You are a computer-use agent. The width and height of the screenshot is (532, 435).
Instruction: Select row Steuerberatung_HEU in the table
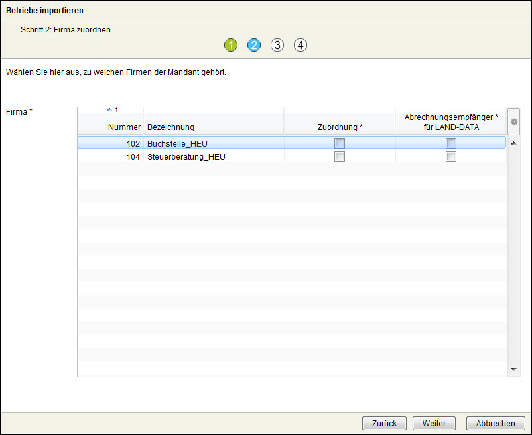(186, 156)
